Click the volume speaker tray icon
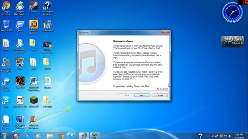The height and width of the screenshot is (139, 248). 230,136
